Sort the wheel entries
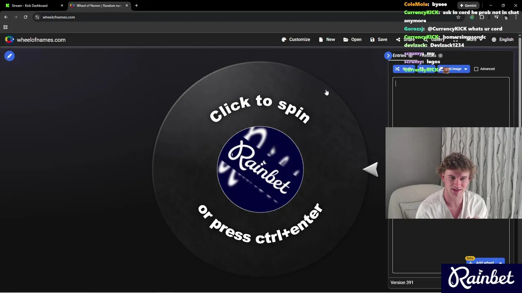 (426, 69)
